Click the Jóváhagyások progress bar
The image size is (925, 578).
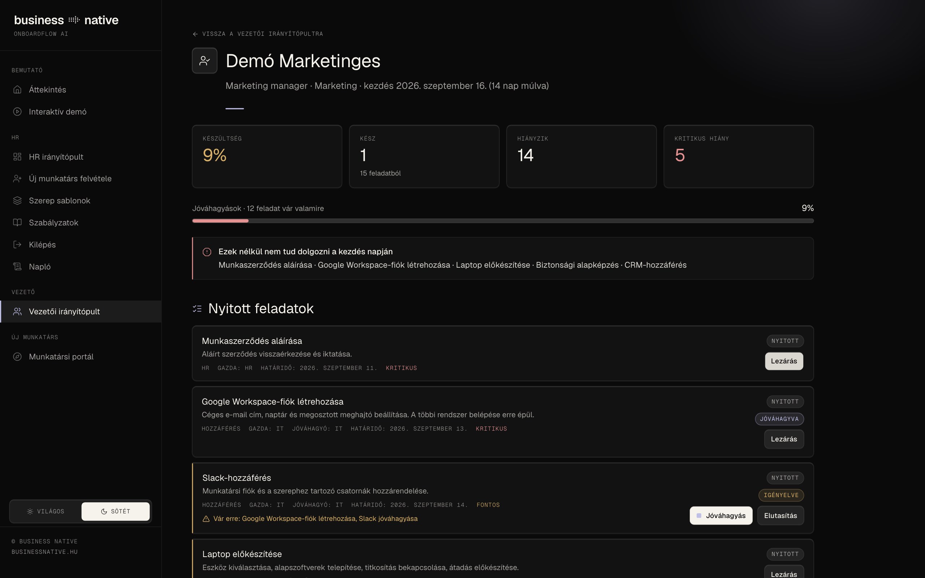tap(503, 221)
